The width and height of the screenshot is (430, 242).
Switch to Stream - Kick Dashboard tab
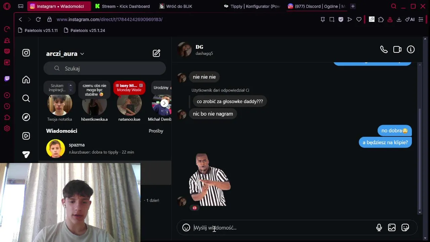123,6
